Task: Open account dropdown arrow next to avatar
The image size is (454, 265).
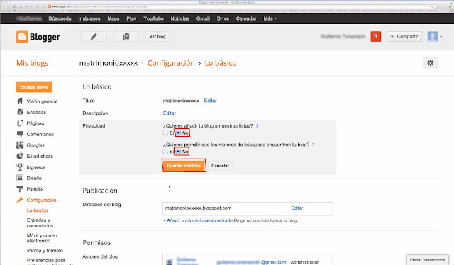Action: tap(441, 37)
